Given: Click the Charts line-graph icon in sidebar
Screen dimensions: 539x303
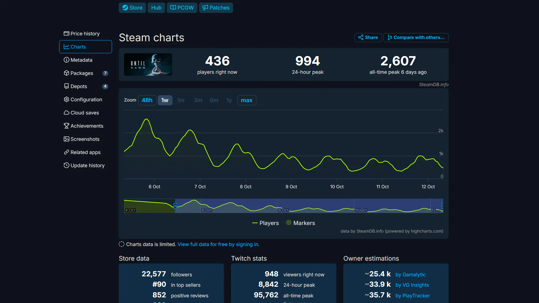Looking at the screenshot, I should click(x=67, y=47).
